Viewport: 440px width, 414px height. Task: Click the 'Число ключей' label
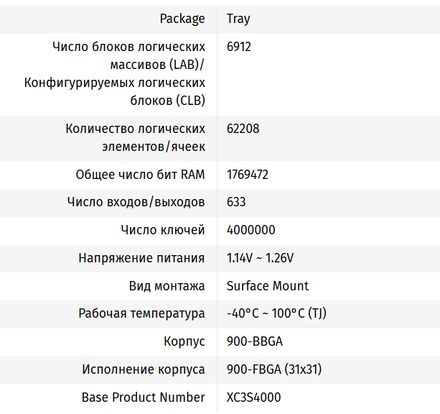[x=163, y=230]
